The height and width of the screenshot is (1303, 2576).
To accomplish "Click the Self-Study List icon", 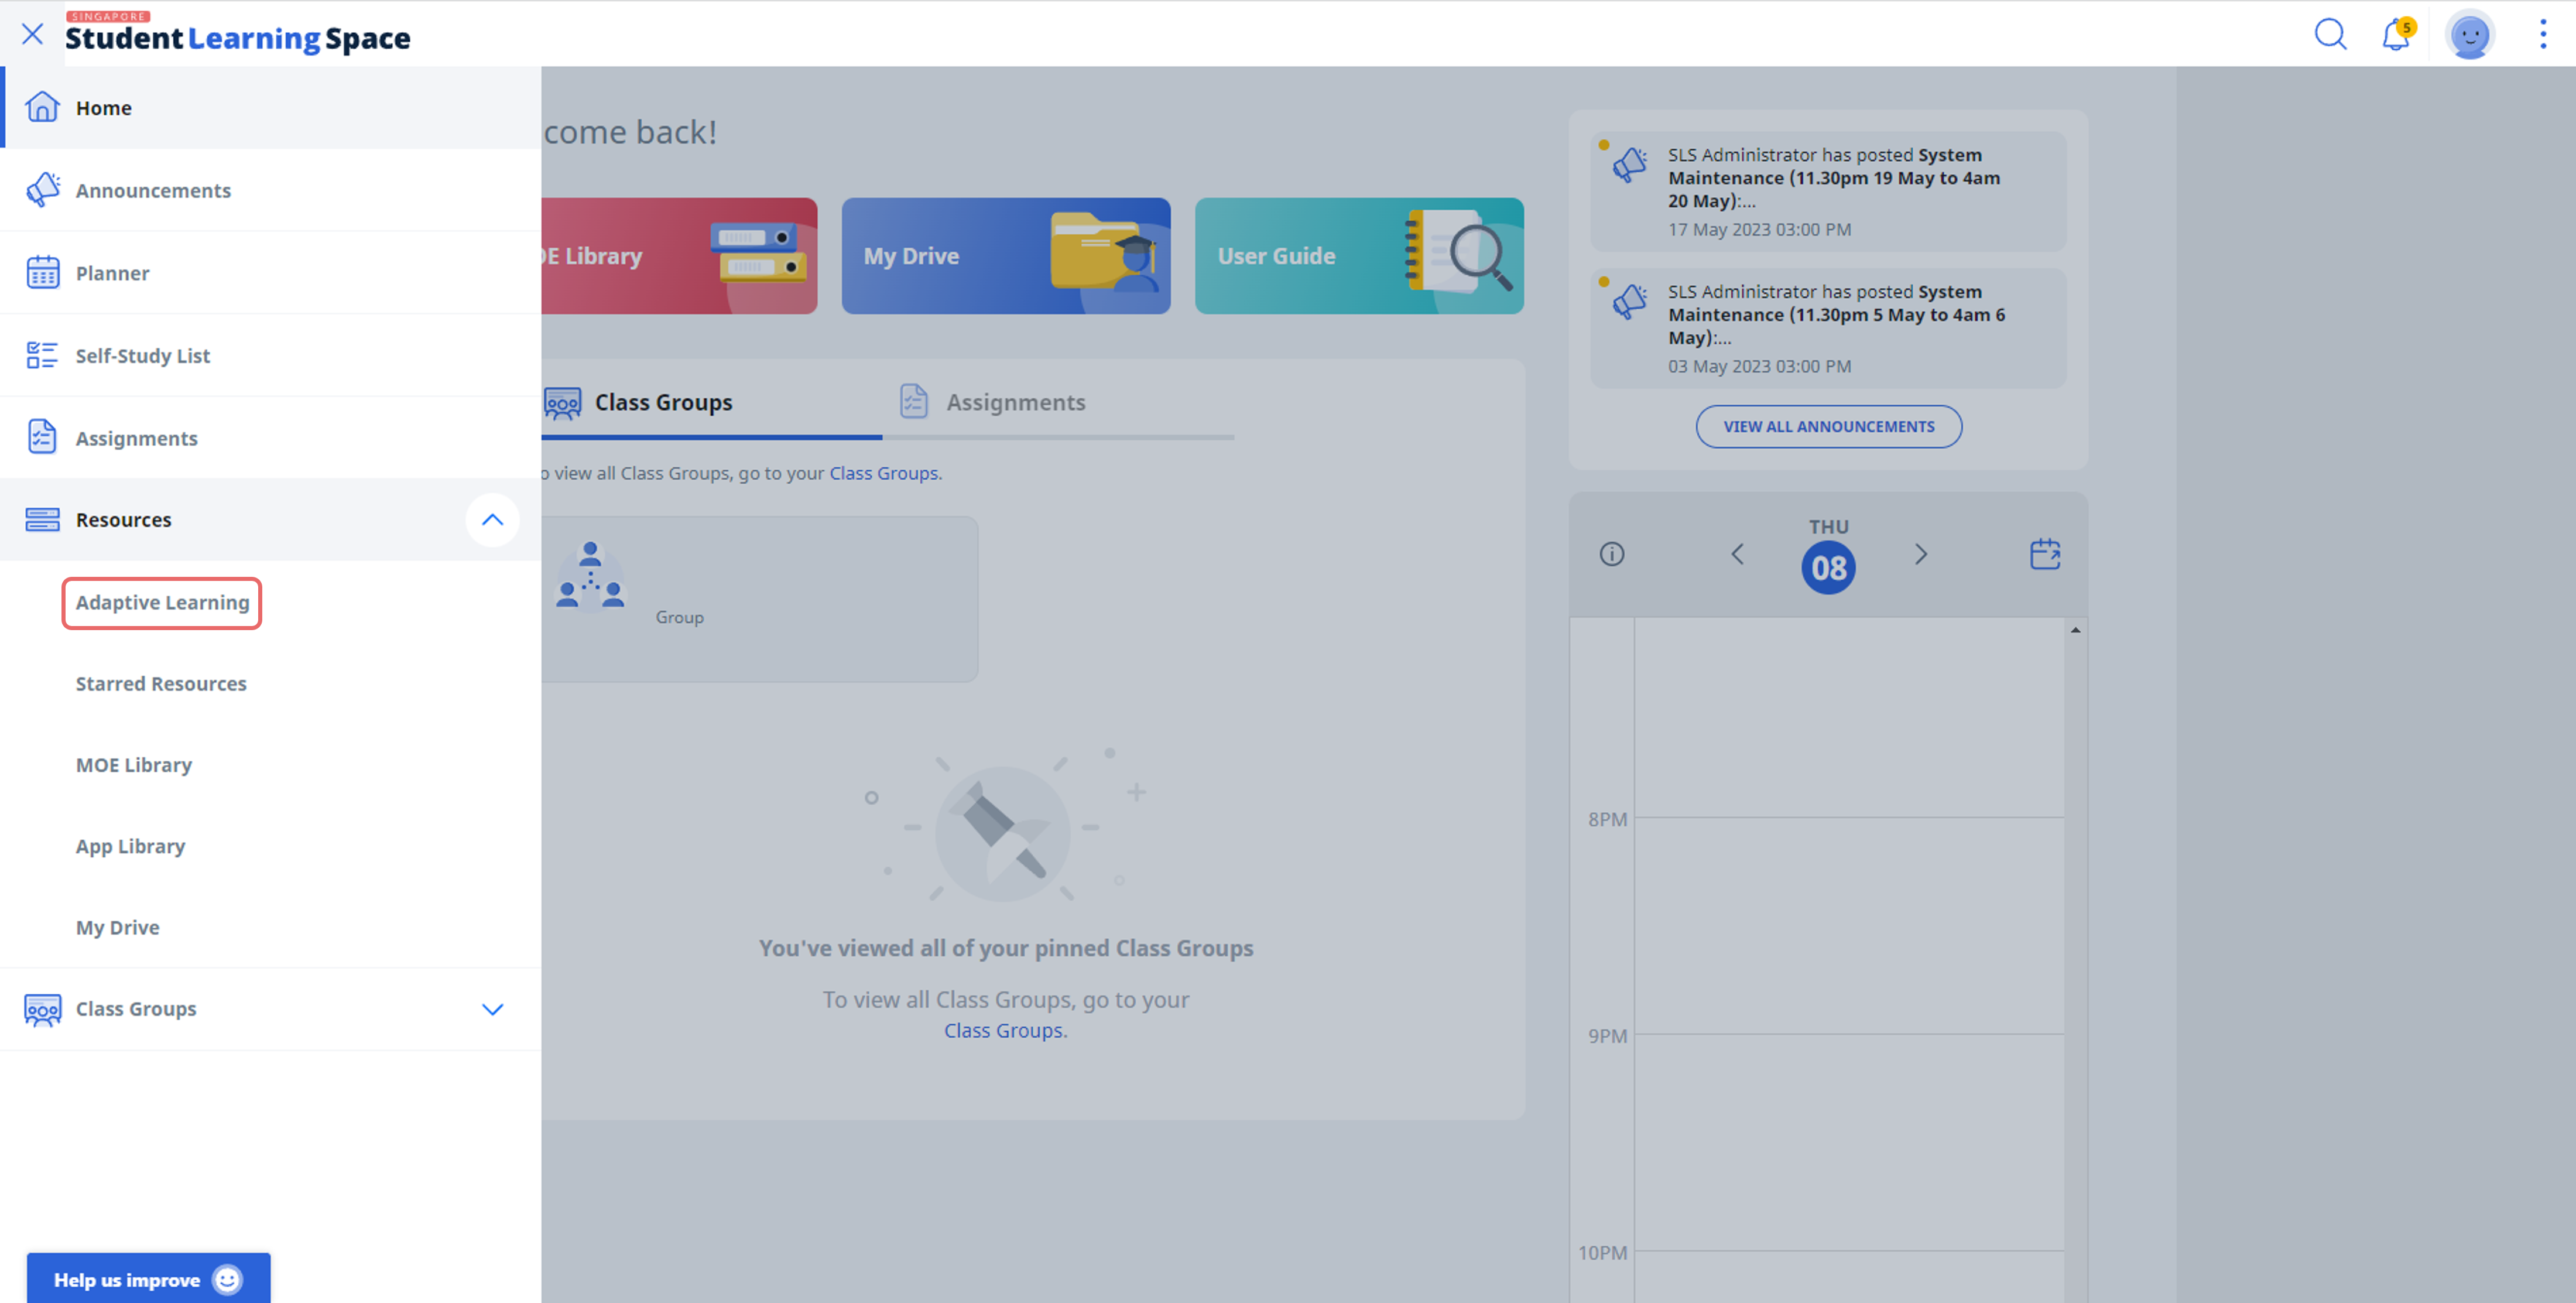I will click(x=42, y=354).
